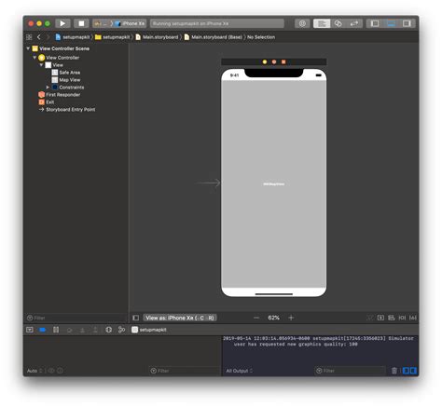
Task: Go forward in editor history
Action: 48,37
